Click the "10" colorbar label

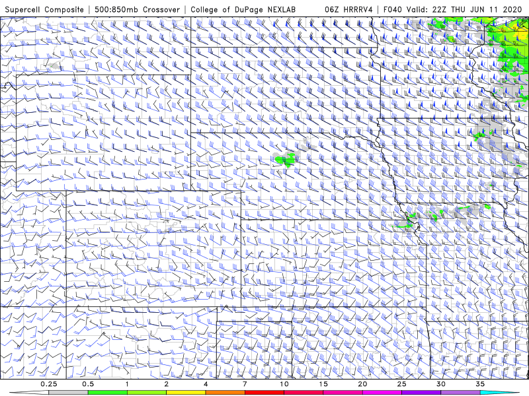(284, 384)
